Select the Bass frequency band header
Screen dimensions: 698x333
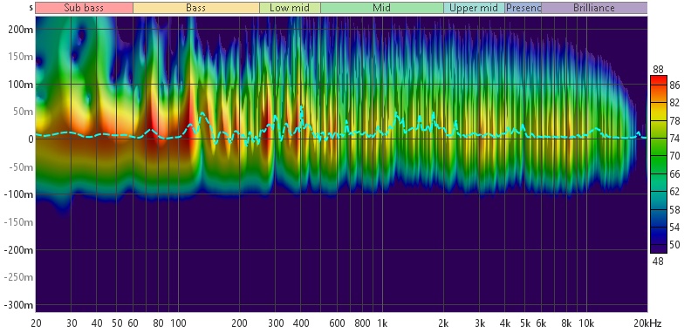tap(196, 8)
